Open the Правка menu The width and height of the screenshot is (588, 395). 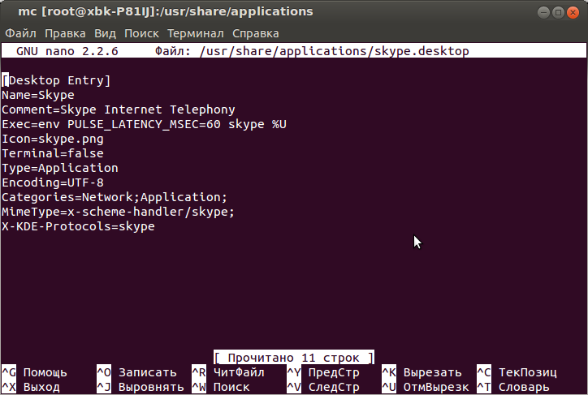tap(65, 34)
